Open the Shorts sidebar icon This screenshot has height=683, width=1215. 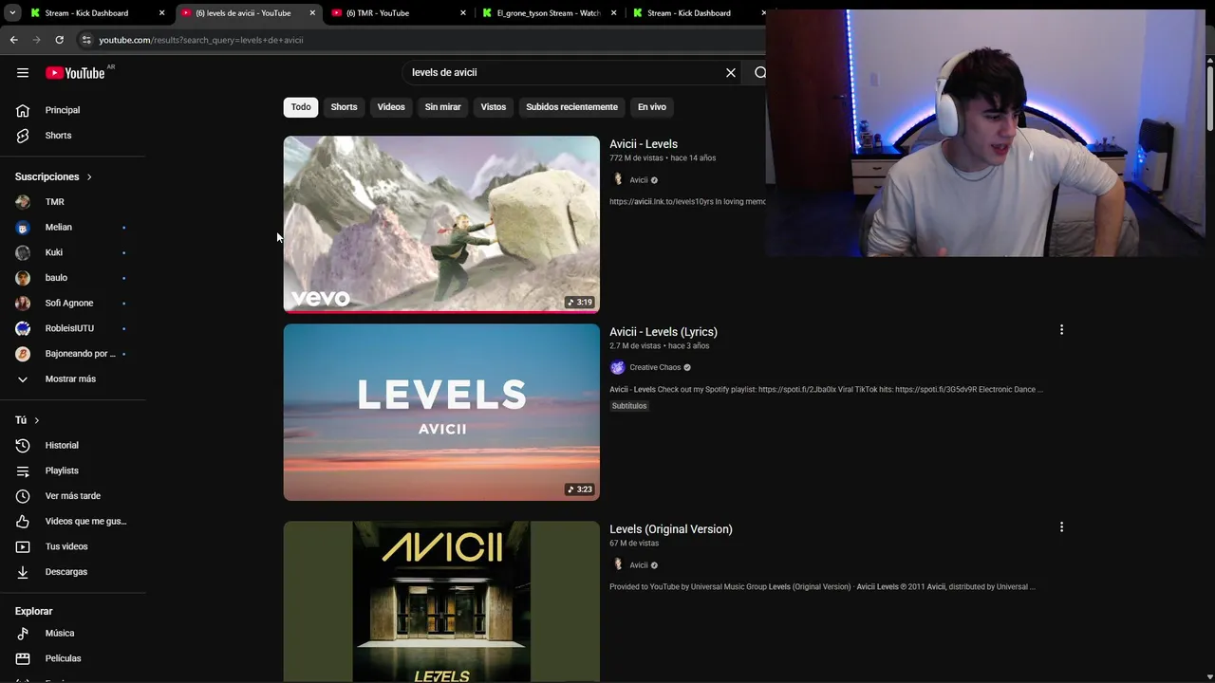(23, 136)
